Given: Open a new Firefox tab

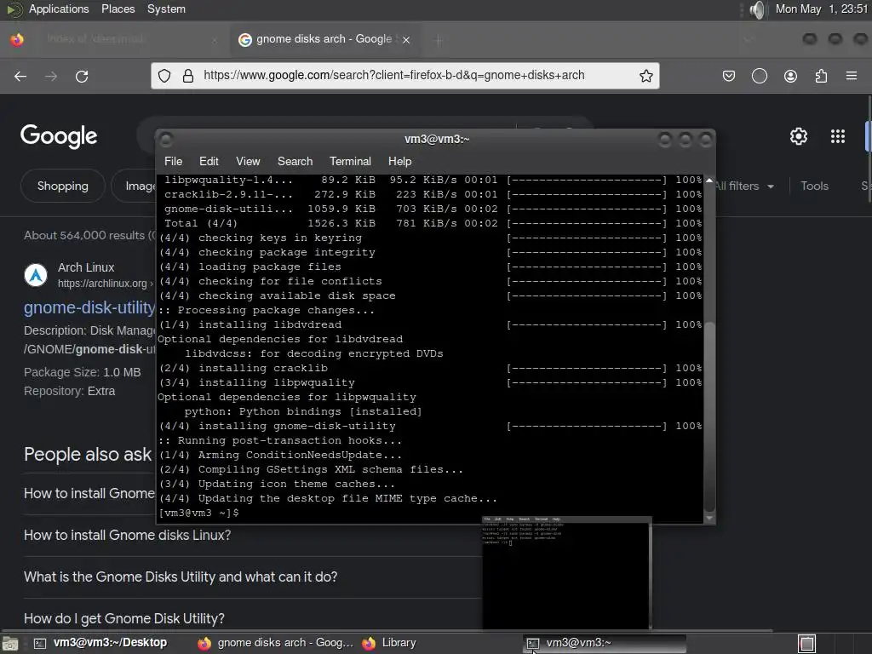Looking at the screenshot, I should click(438, 39).
